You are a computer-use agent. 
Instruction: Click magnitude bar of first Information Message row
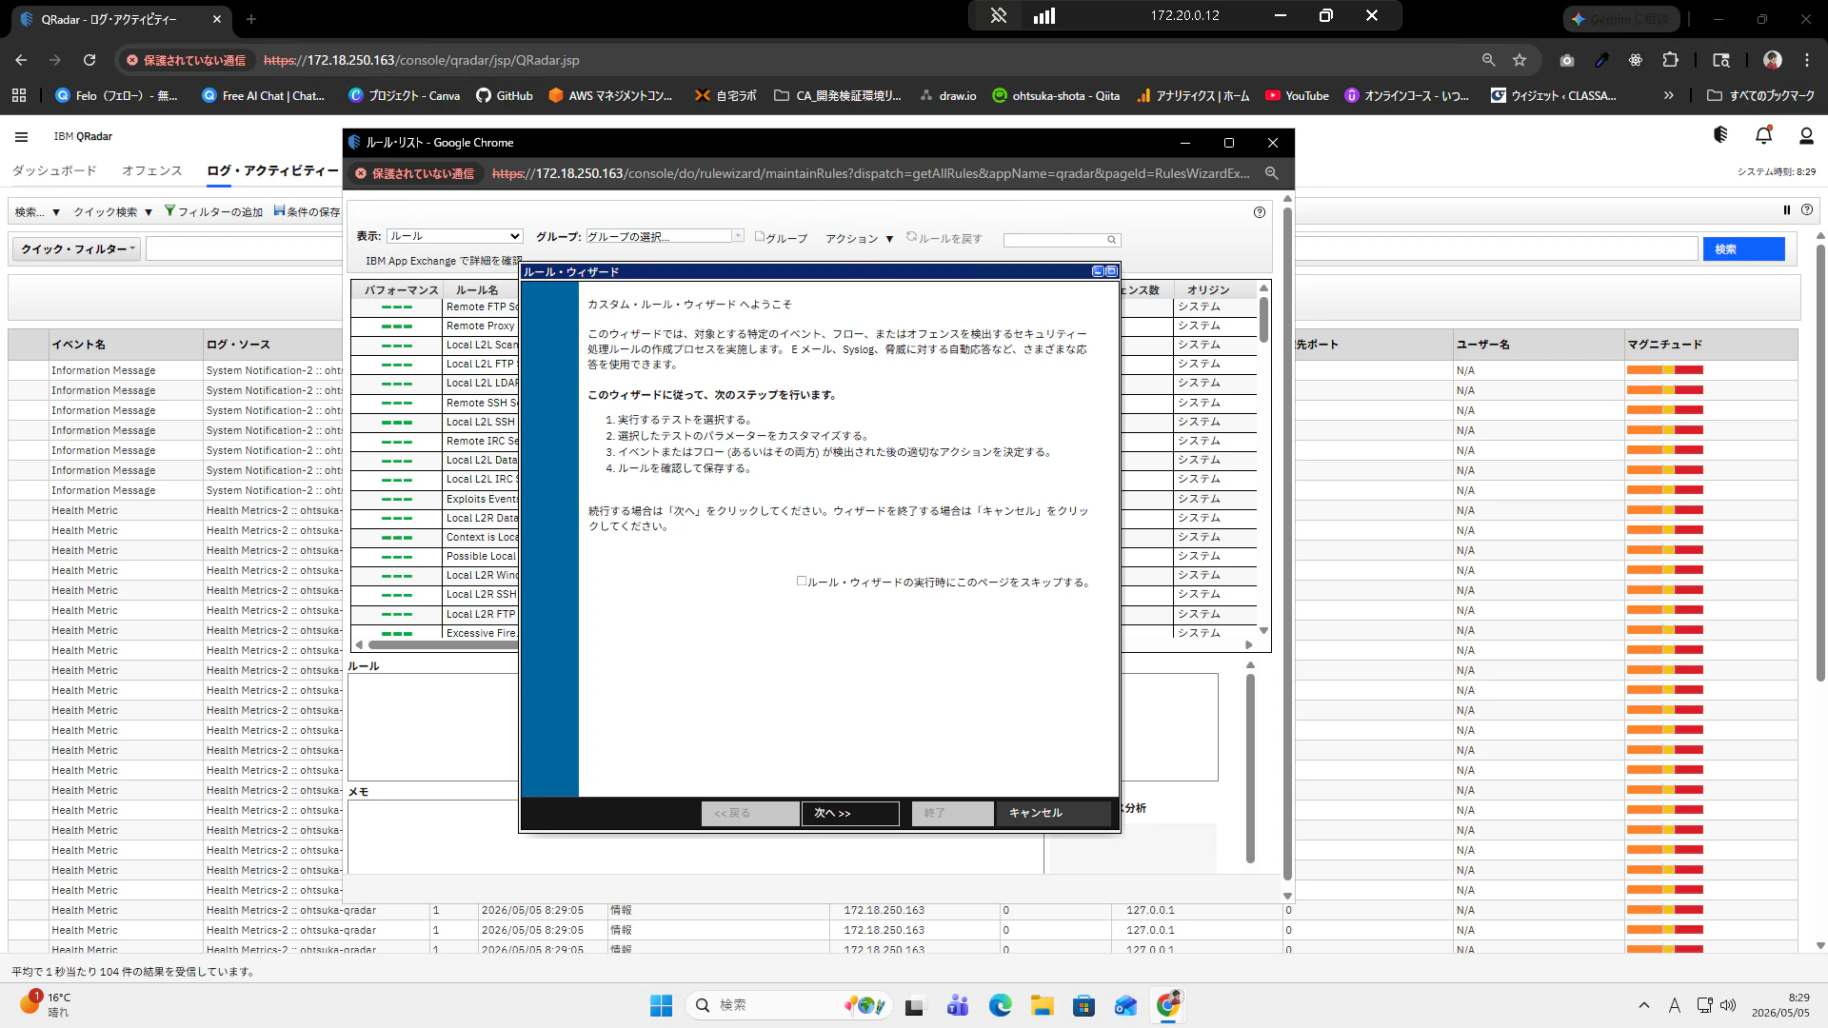(x=1664, y=370)
